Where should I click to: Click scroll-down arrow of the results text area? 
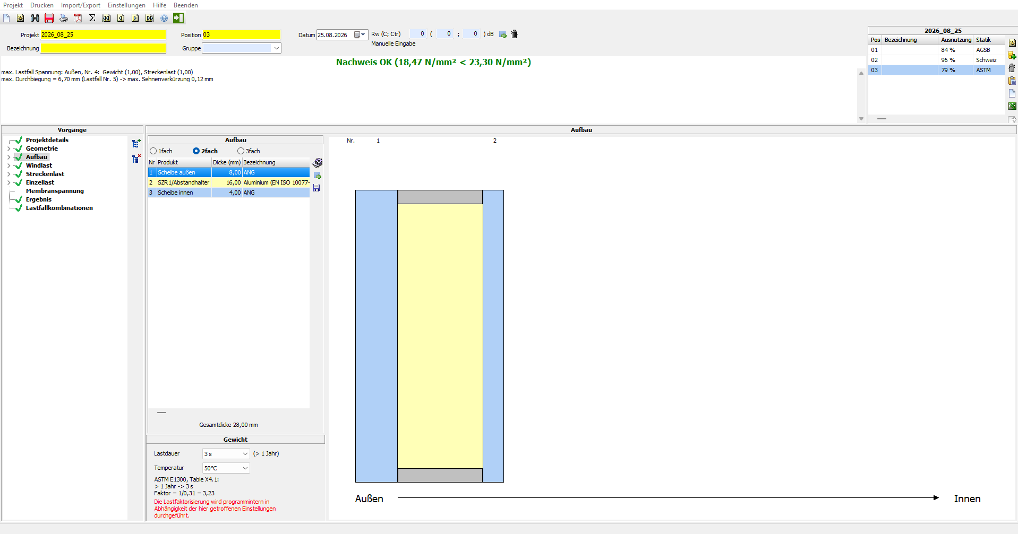pyautogui.click(x=861, y=119)
